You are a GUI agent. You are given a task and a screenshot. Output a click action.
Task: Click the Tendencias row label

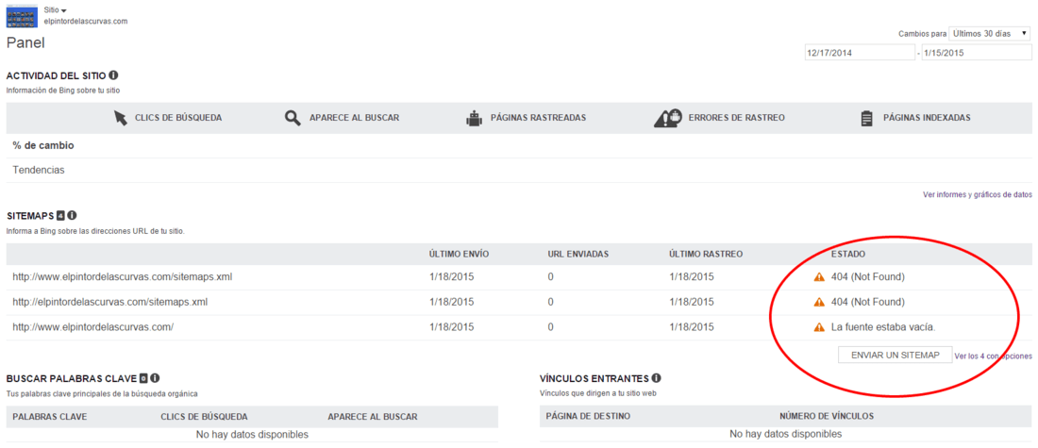(39, 170)
